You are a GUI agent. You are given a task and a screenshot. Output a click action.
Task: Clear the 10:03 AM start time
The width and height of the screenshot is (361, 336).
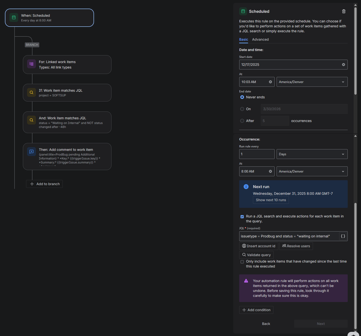pos(270,82)
